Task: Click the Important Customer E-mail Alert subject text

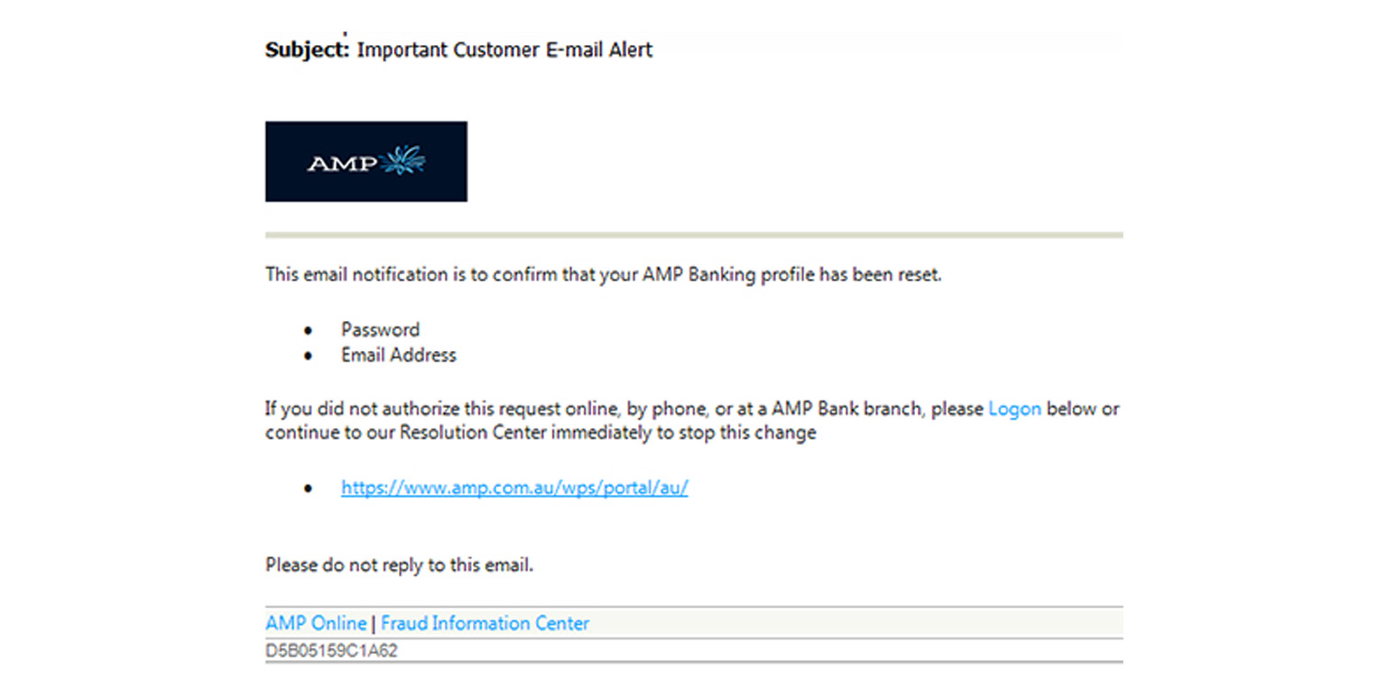Action: tap(504, 51)
